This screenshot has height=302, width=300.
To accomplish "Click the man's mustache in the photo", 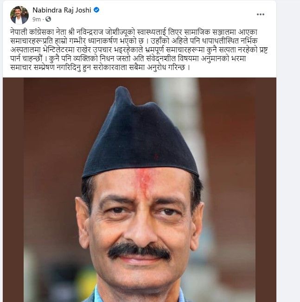I will click(x=139, y=251).
